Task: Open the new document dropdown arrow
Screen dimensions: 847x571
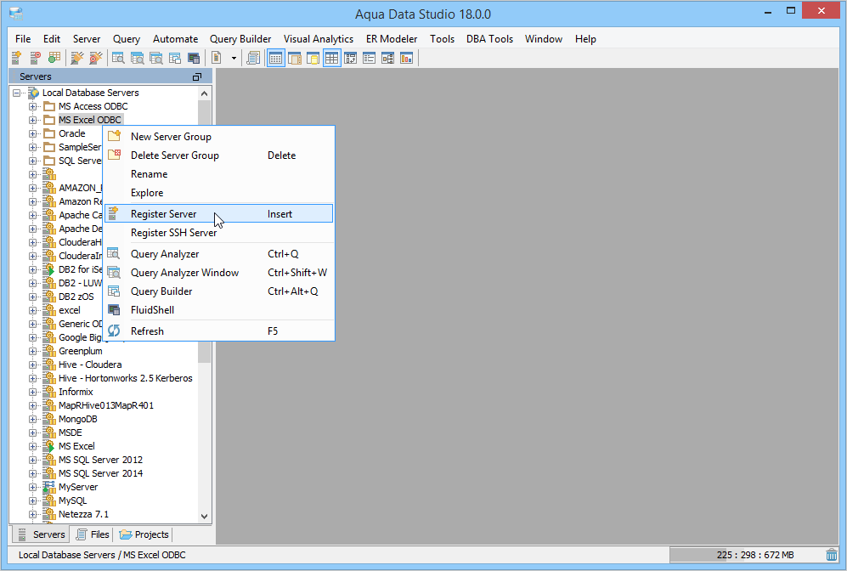Action: pyautogui.click(x=234, y=58)
